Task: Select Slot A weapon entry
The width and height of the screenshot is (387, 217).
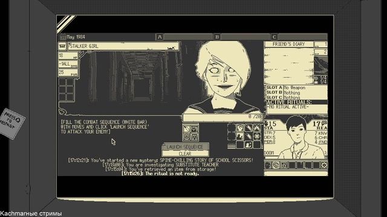Action: [x=296, y=87]
